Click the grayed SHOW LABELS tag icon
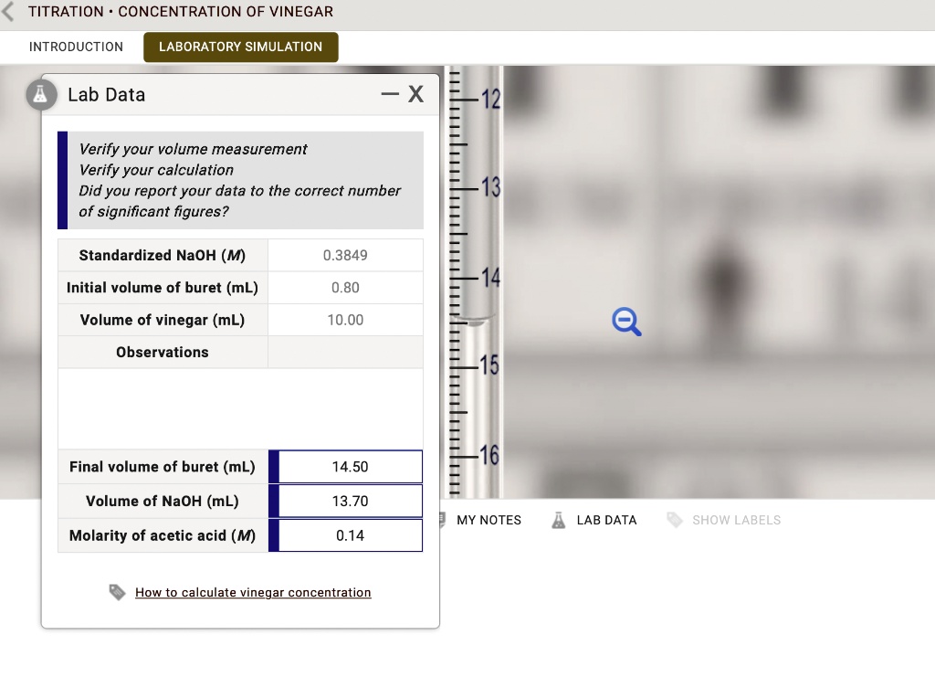Image resolution: width=935 pixels, height=677 pixels. click(x=675, y=520)
